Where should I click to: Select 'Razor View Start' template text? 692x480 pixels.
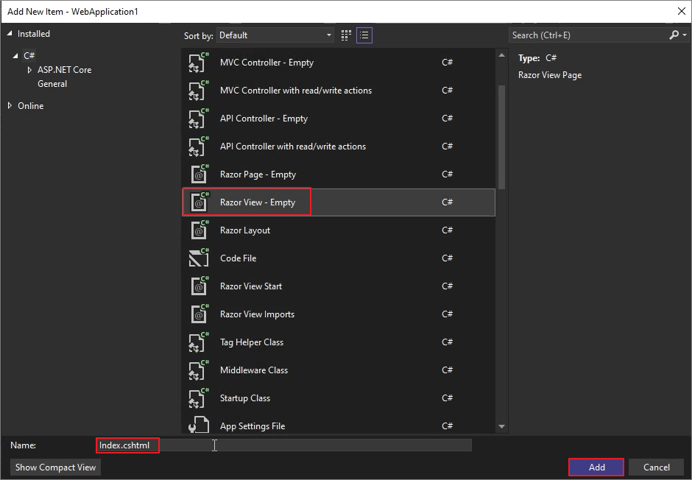(x=251, y=286)
